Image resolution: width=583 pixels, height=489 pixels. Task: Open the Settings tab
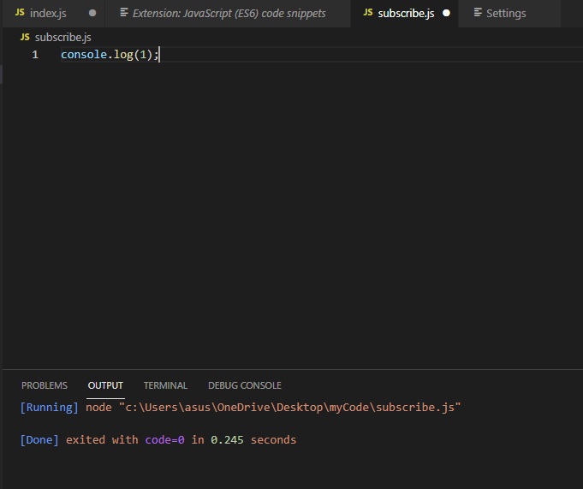(509, 14)
